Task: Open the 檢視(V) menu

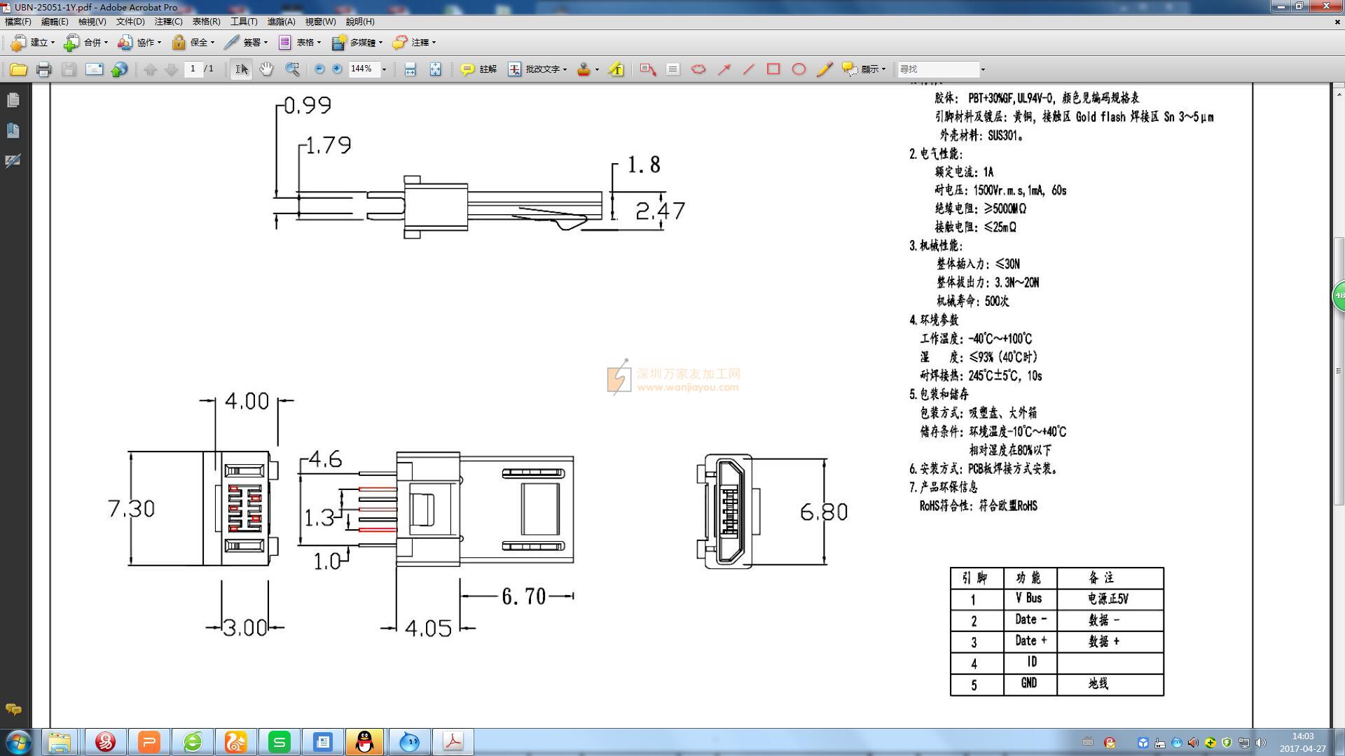Action: coord(92,22)
